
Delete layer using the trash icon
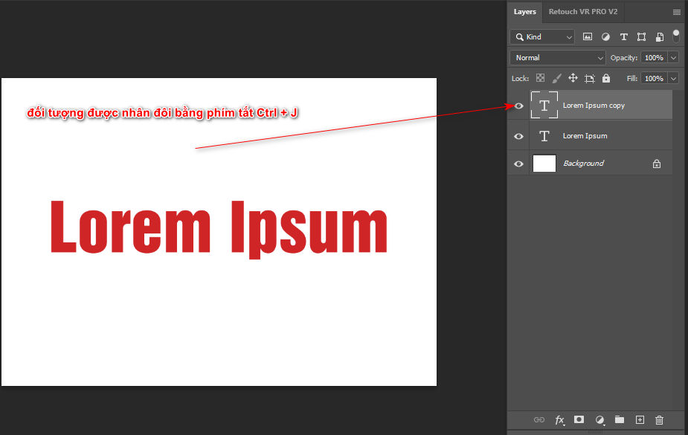coord(659,420)
